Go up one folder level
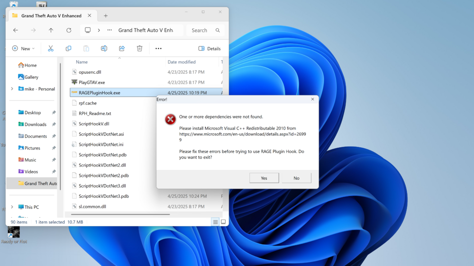The image size is (474, 266). [x=51, y=30]
